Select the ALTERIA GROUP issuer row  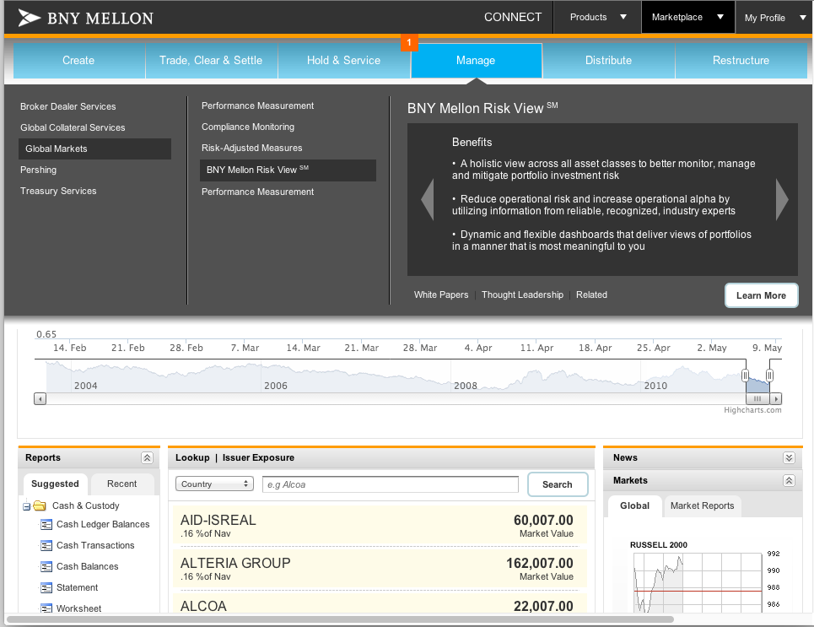pos(380,569)
